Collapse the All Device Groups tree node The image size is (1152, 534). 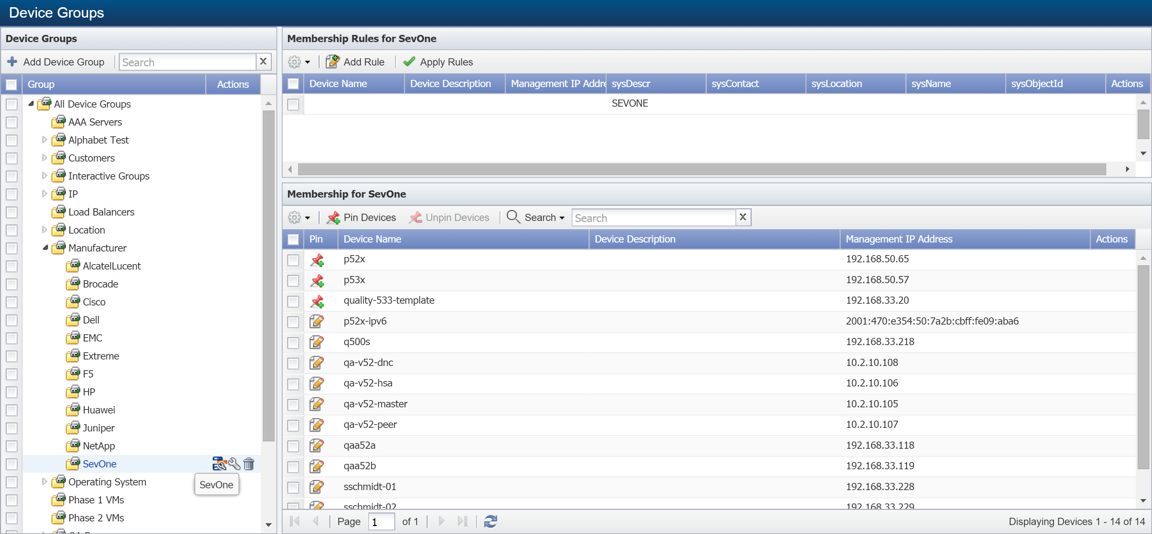pos(31,104)
